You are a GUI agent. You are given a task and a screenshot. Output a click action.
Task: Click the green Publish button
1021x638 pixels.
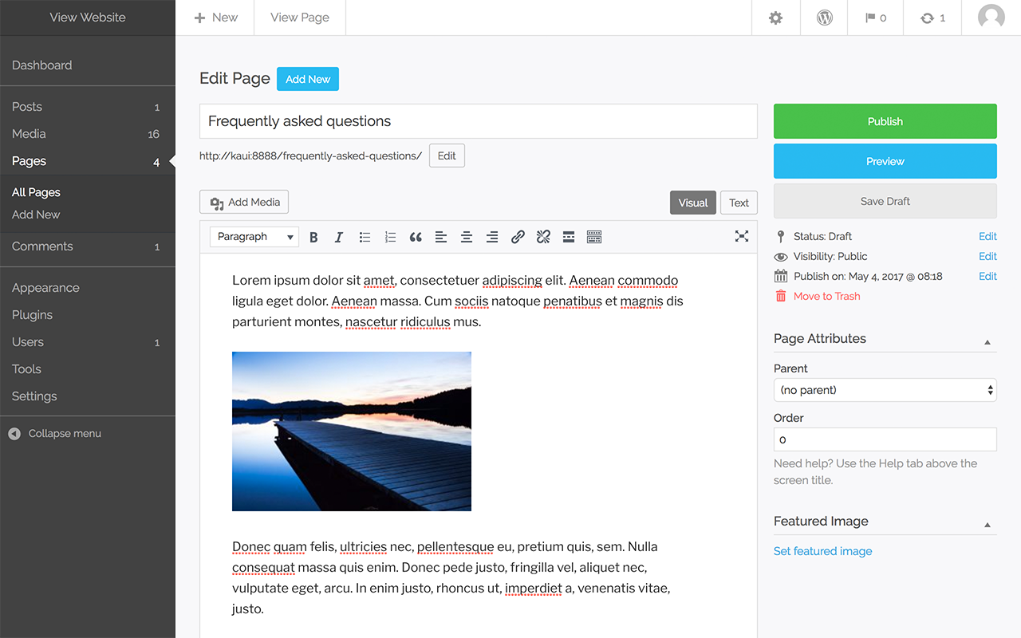click(x=885, y=121)
